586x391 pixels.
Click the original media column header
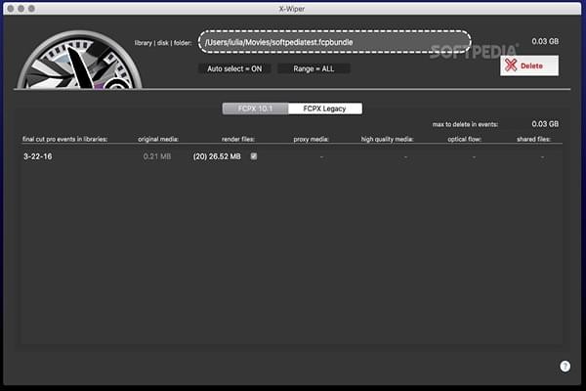pos(158,139)
